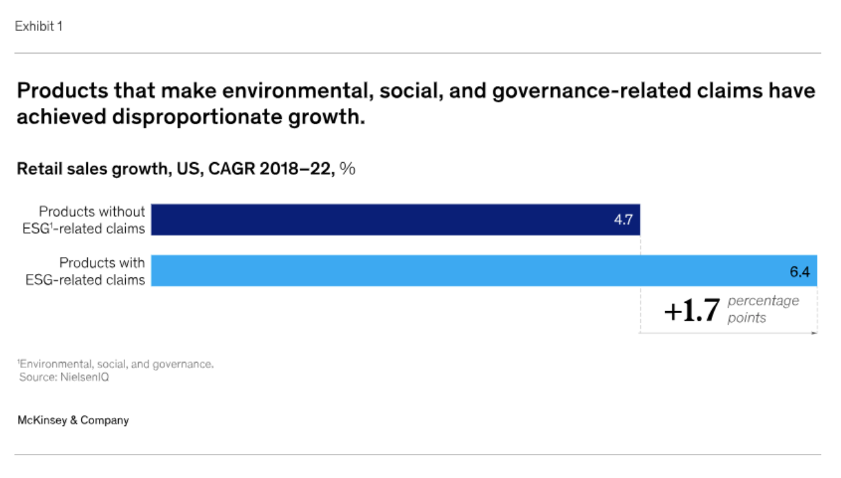
Task: Click the dark blue 4.7 bar
Action: (x=396, y=220)
